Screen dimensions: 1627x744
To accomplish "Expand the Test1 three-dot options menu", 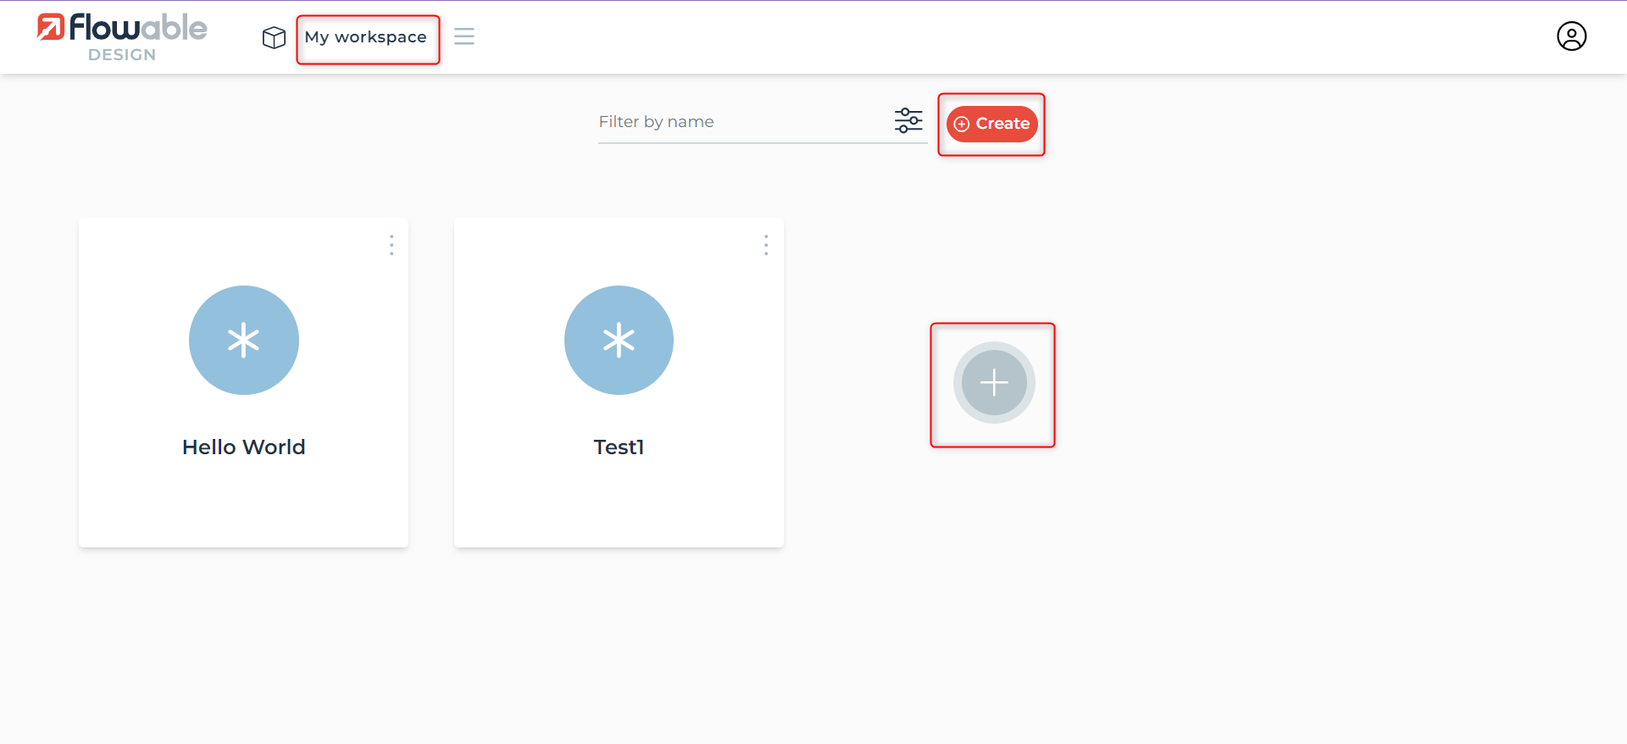I will (x=766, y=245).
